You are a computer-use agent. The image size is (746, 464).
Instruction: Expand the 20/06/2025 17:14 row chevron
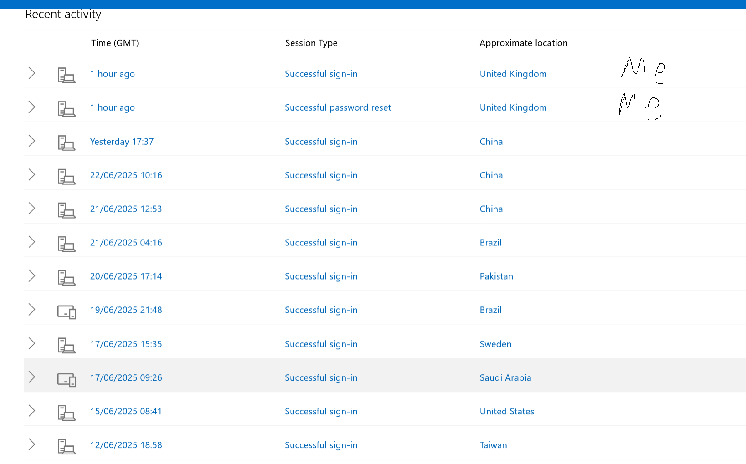pos(32,275)
